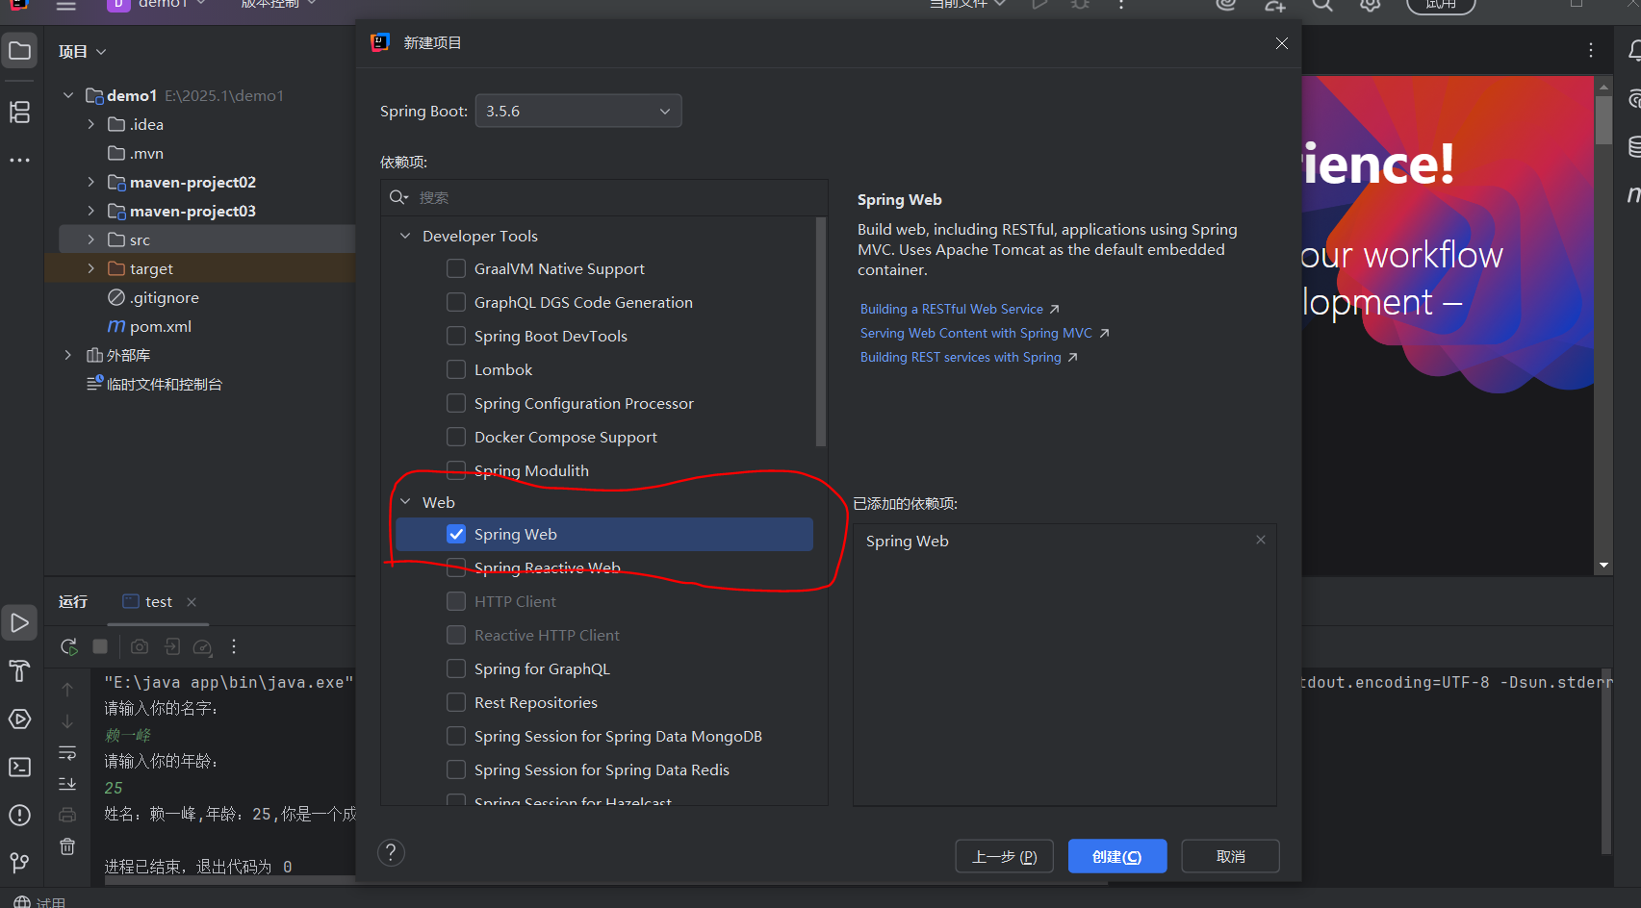Take a thread dump camera icon
Screen dimensions: 1641x908
[x=140, y=646]
